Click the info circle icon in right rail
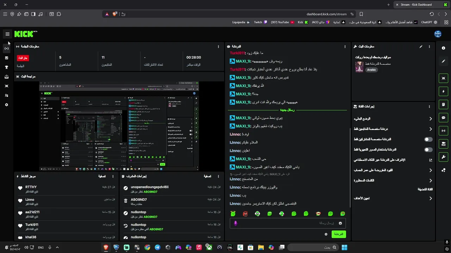 pyautogui.click(x=444, y=48)
